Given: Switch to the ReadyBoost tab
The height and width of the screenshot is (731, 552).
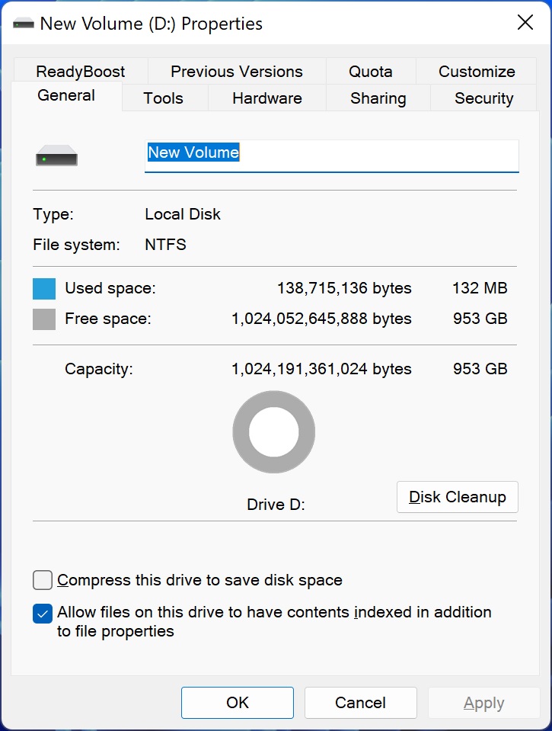Looking at the screenshot, I should [x=81, y=72].
